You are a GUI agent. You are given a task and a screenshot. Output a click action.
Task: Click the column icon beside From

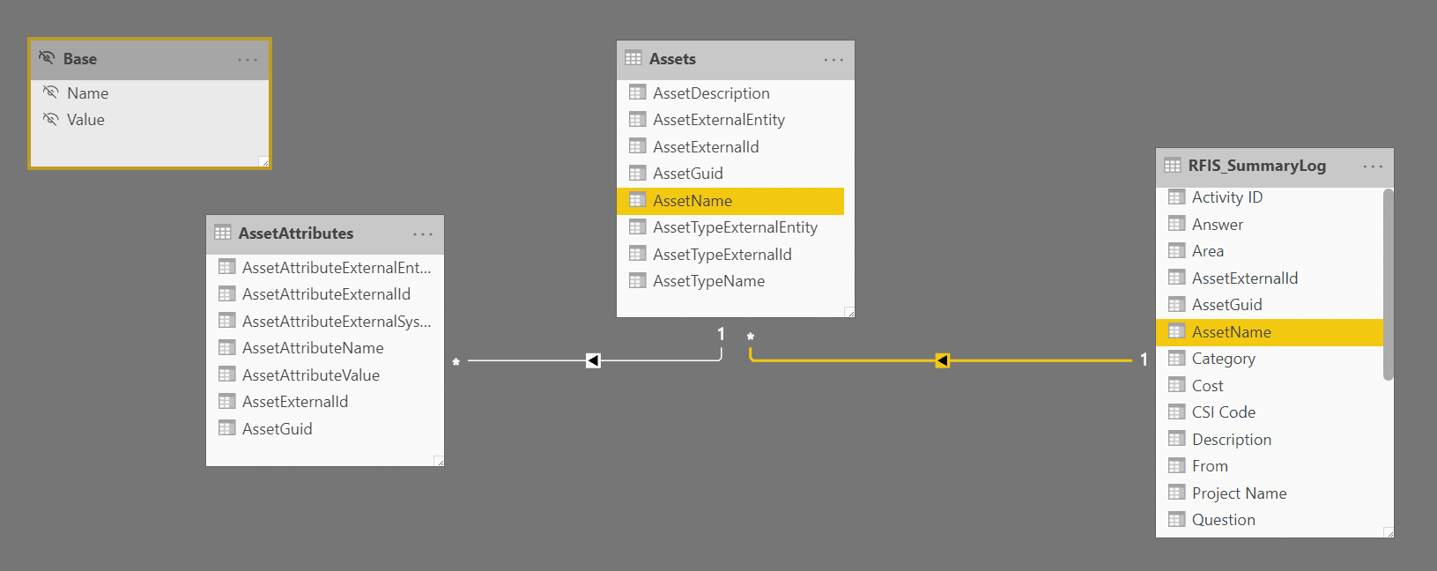tap(1177, 465)
